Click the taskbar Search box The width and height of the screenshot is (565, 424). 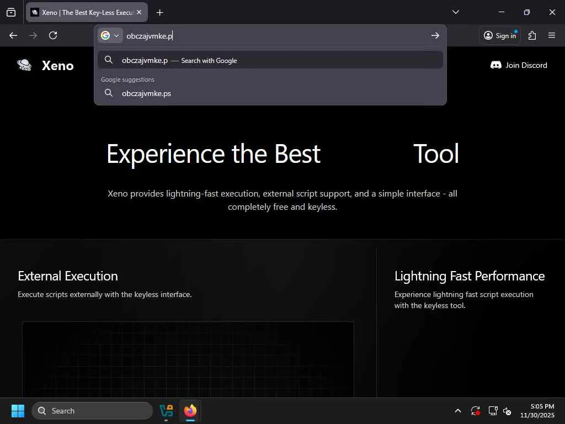[x=92, y=411]
